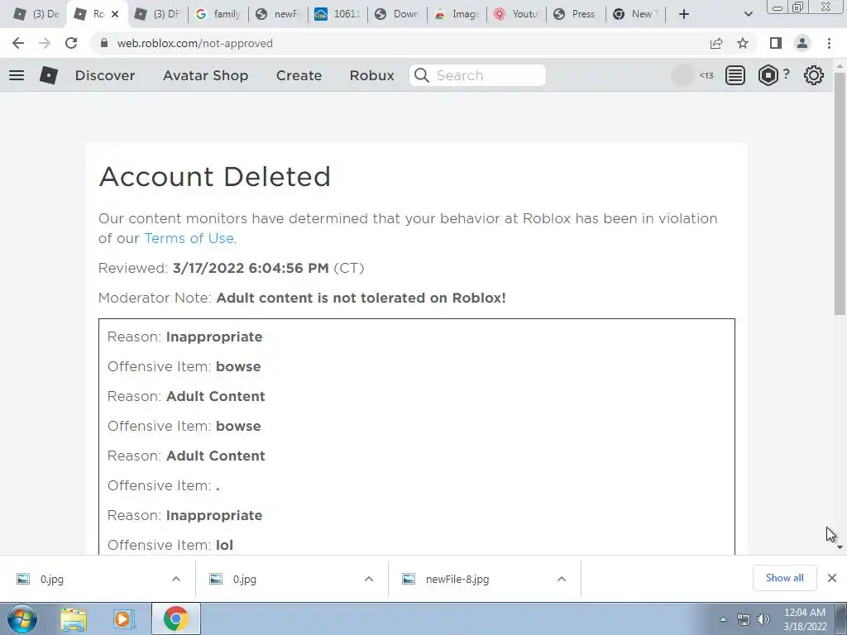Switch to the 'Image' tab
Image resolution: width=847 pixels, height=635 pixels.
[457, 14]
